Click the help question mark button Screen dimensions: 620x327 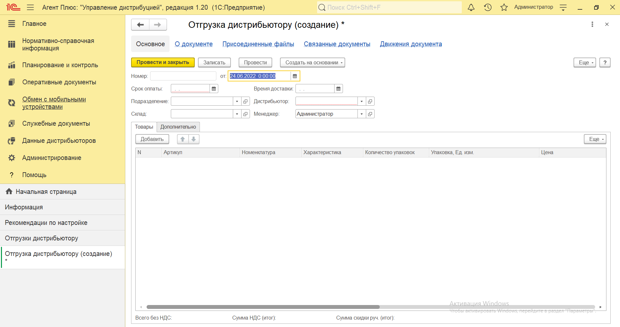[x=605, y=62]
